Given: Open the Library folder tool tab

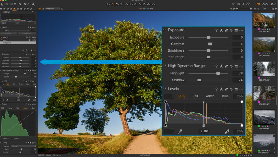Looking at the screenshot, I should tap(1, 9).
